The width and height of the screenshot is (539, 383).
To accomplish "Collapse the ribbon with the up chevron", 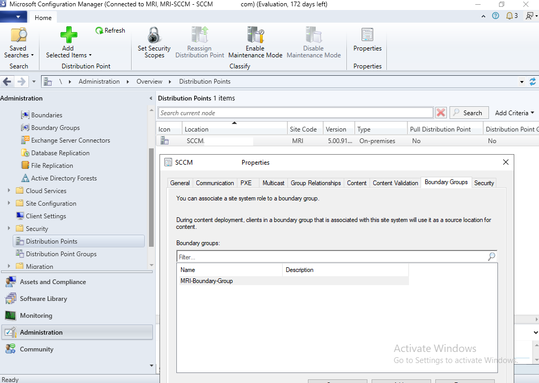I will click(x=483, y=16).
